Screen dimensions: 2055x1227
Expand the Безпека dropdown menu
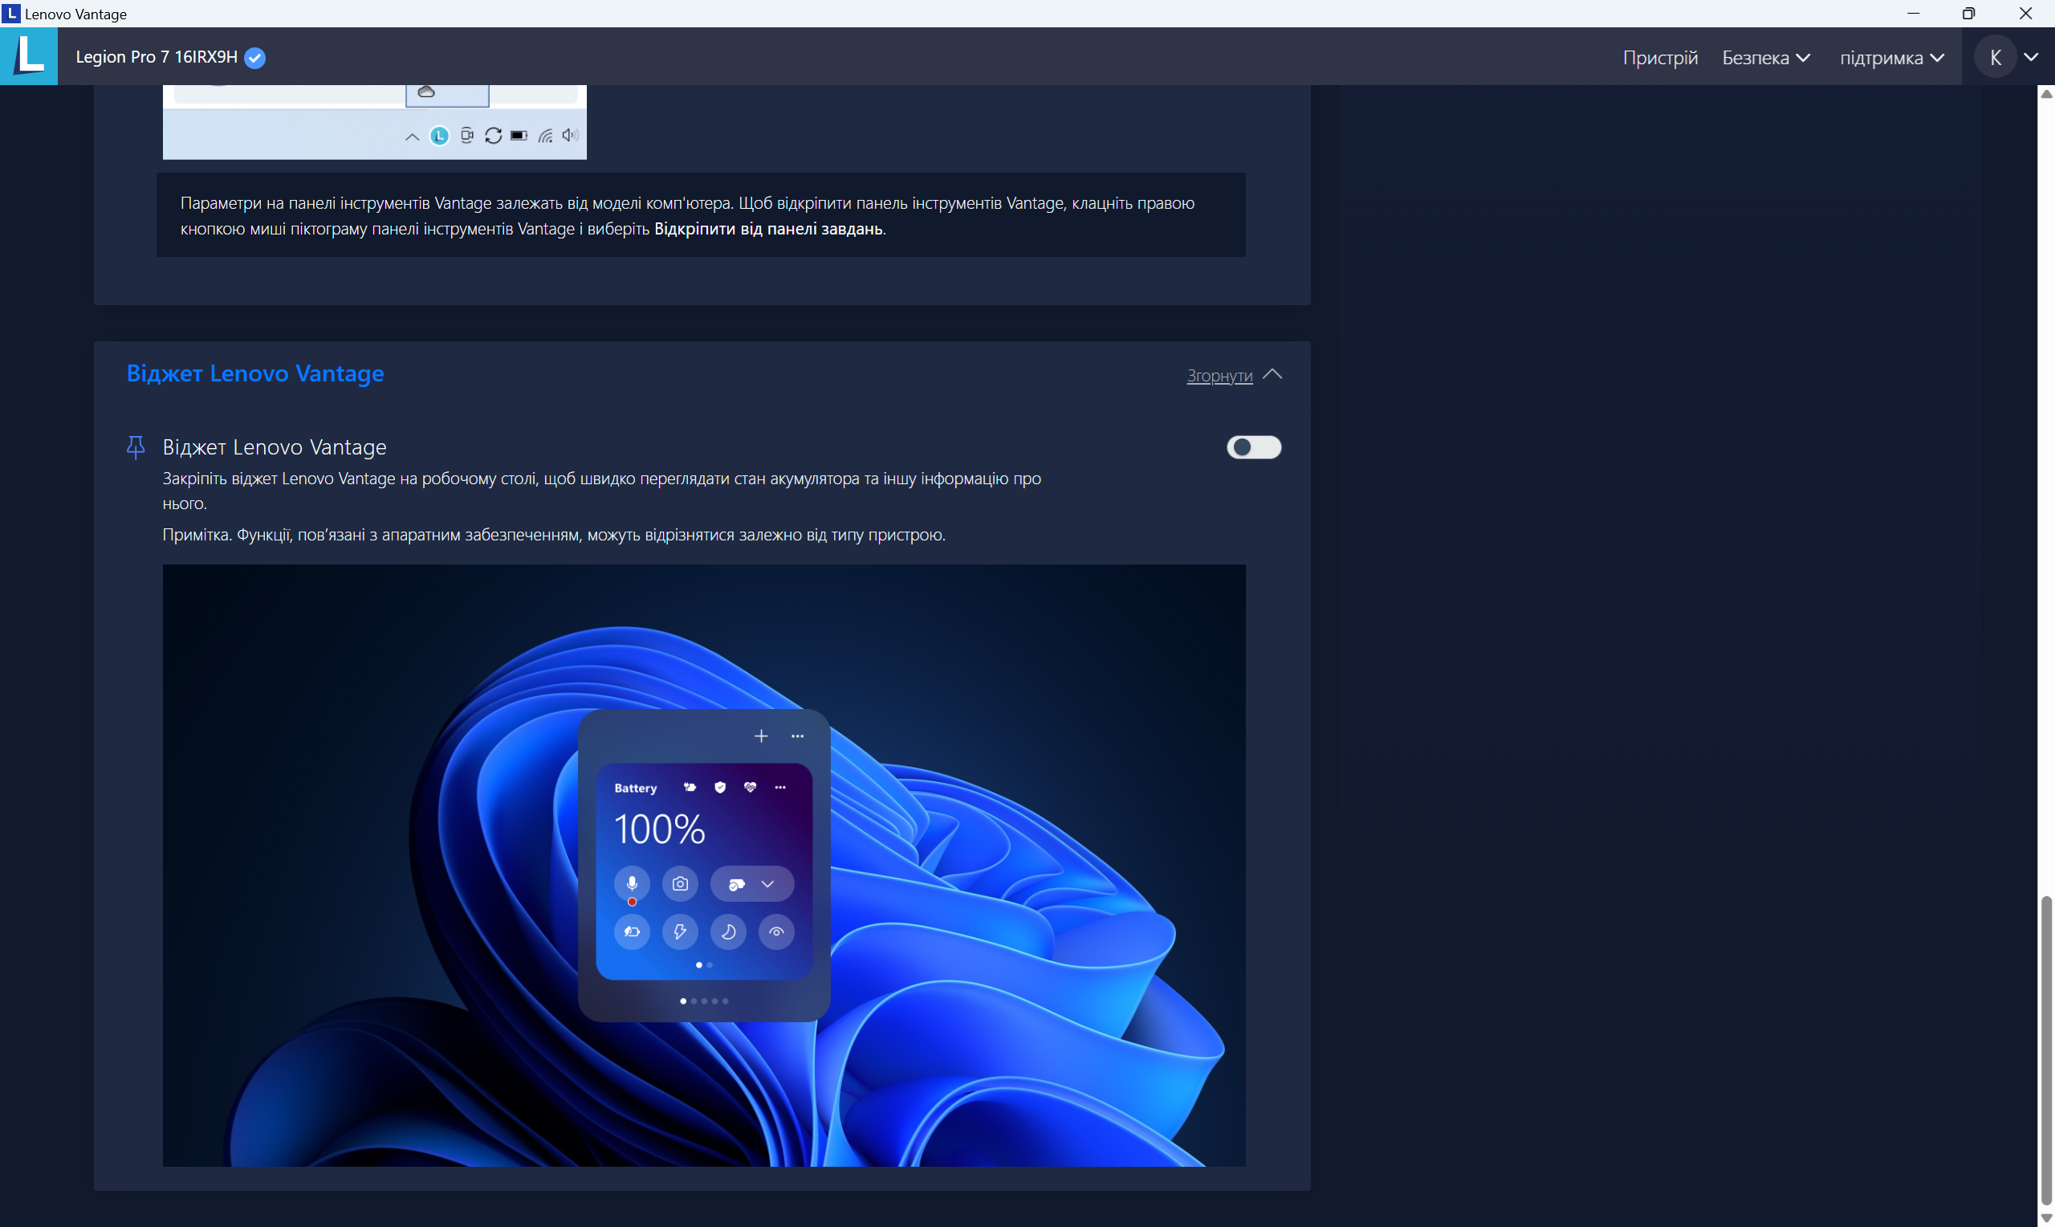(x=1766, y=58)
